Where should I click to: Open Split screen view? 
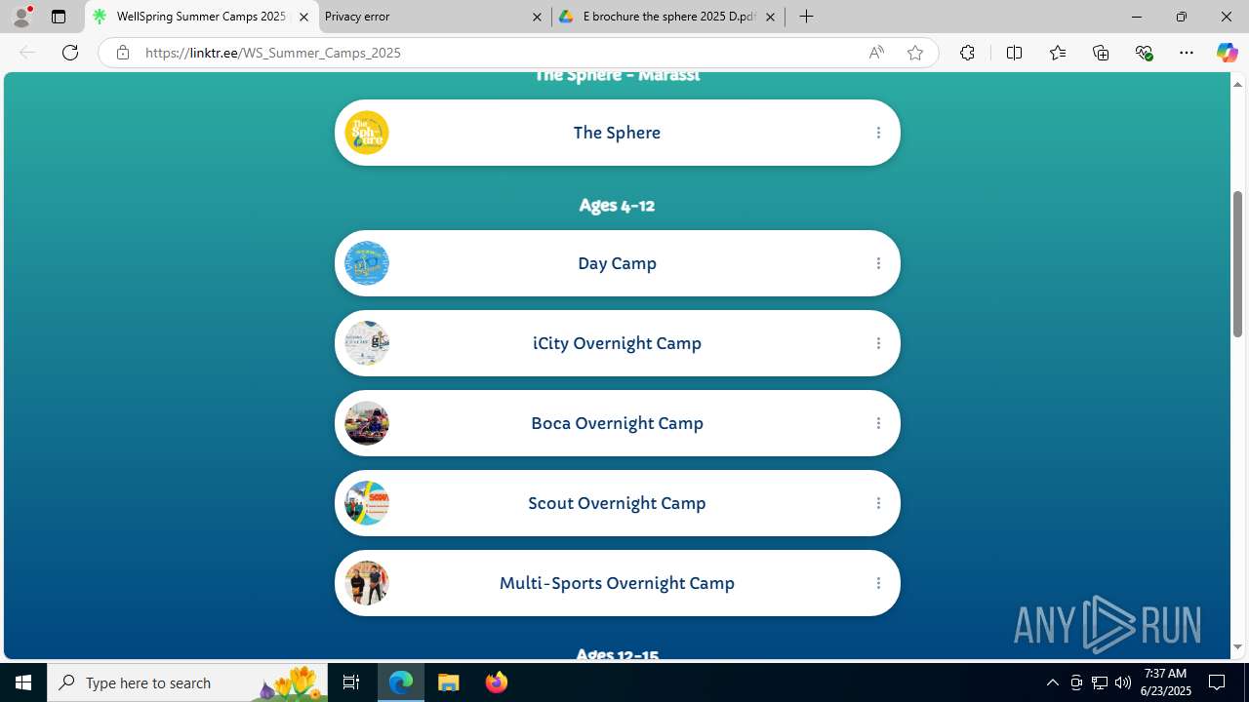point(1014,53)
